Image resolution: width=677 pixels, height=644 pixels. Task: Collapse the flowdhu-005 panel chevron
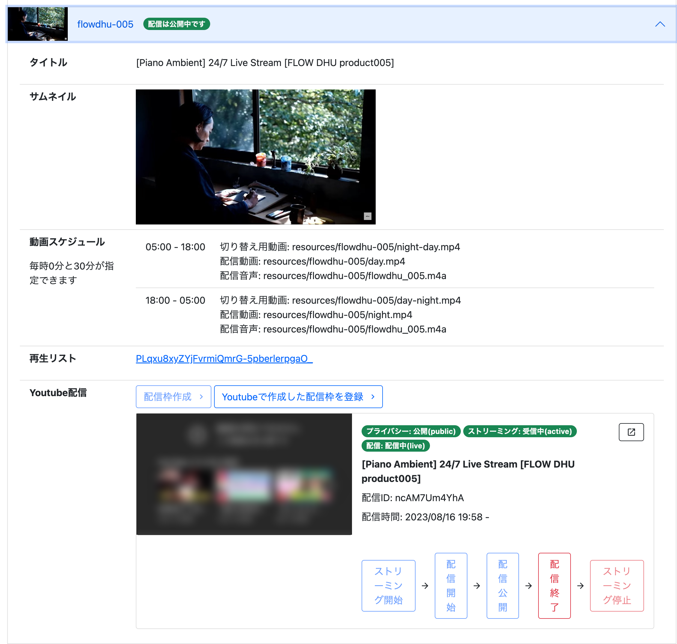[x=660, y=24]
